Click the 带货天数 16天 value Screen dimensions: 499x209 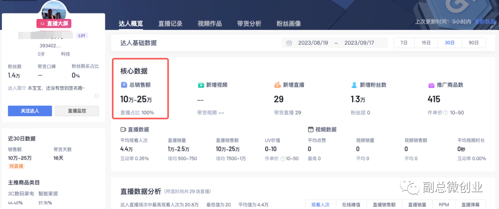(59, 158)
